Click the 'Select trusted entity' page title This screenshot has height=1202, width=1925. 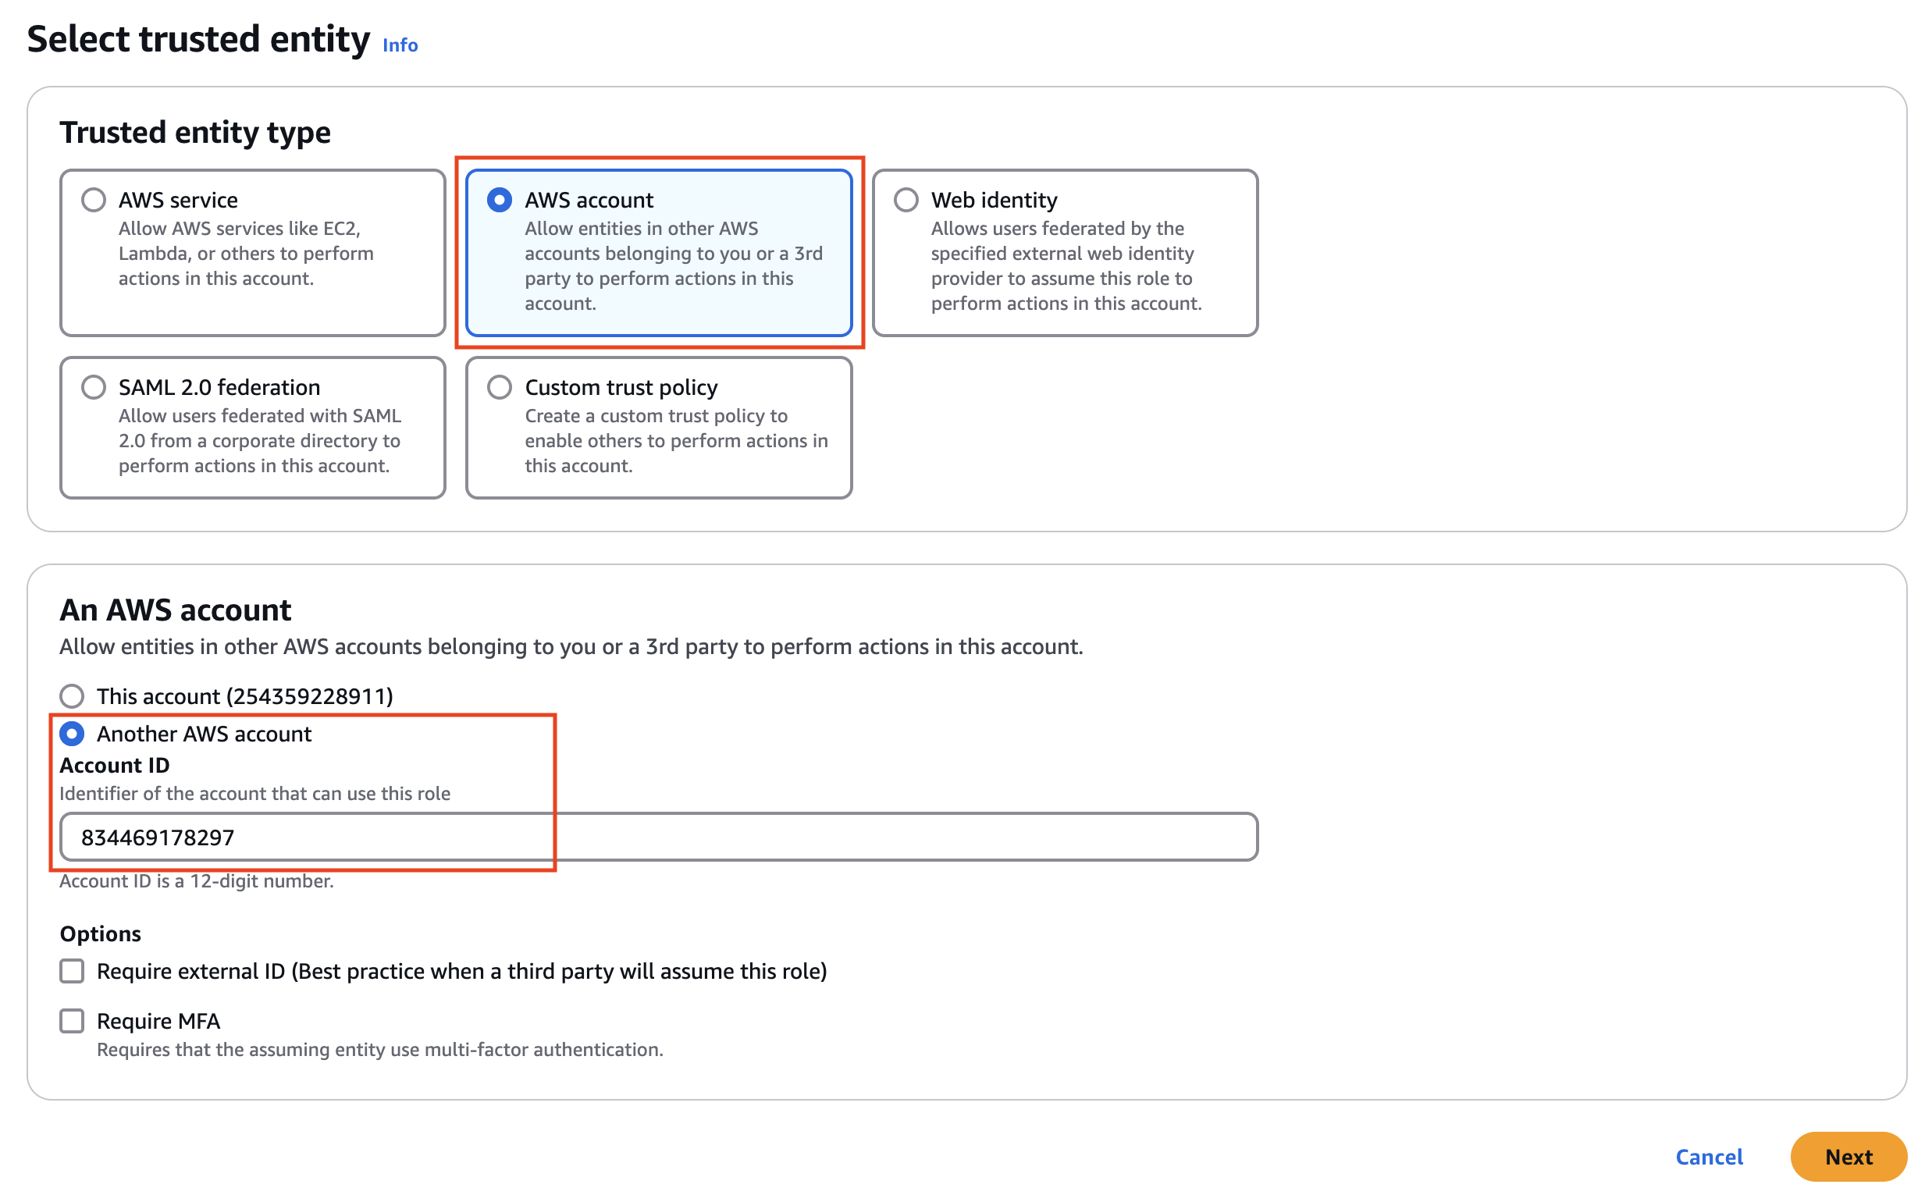pyautogui.click(x=198, y=39)
